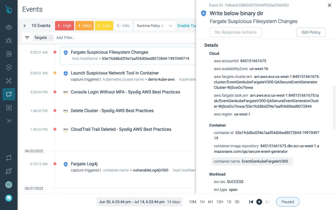336x210 pixels.
Task: Expand the sidebar with the double-chevron icon
Action: (9, 121)
